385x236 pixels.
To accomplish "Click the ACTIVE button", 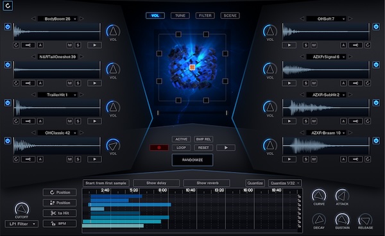I will pyautogui.click(x=181, y=139).
